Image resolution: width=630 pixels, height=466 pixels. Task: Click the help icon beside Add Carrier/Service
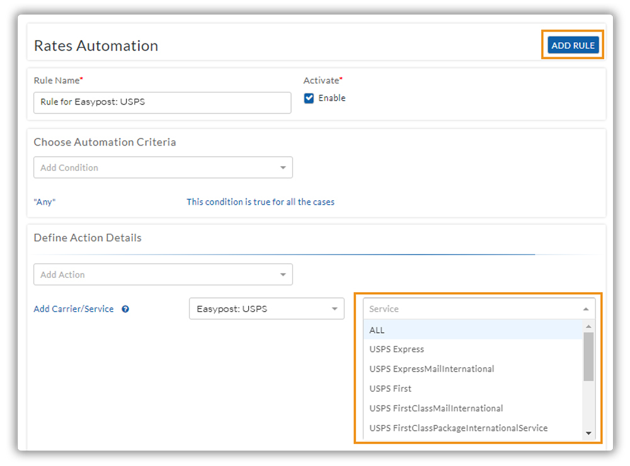[125, 309]
